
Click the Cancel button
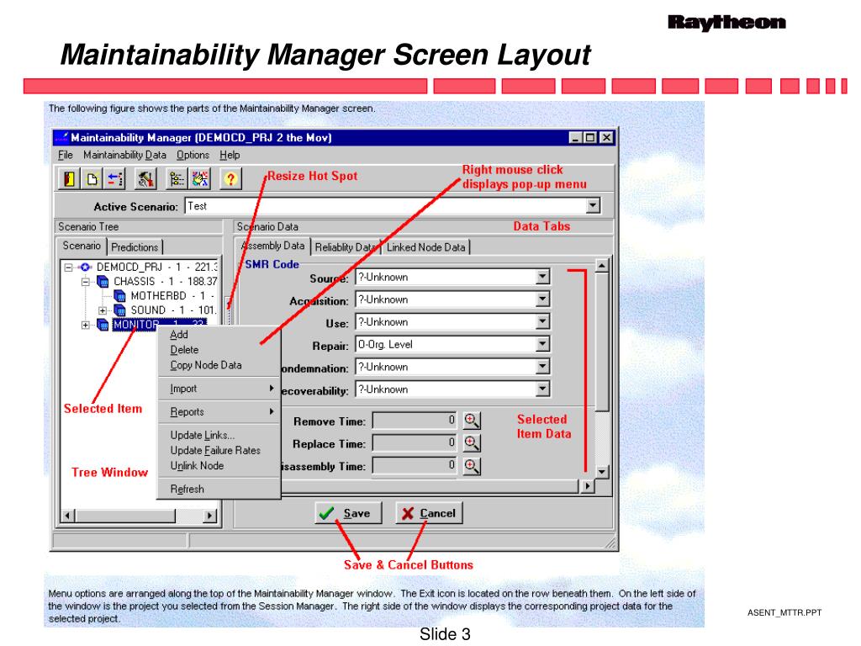[x=429, y=513]
